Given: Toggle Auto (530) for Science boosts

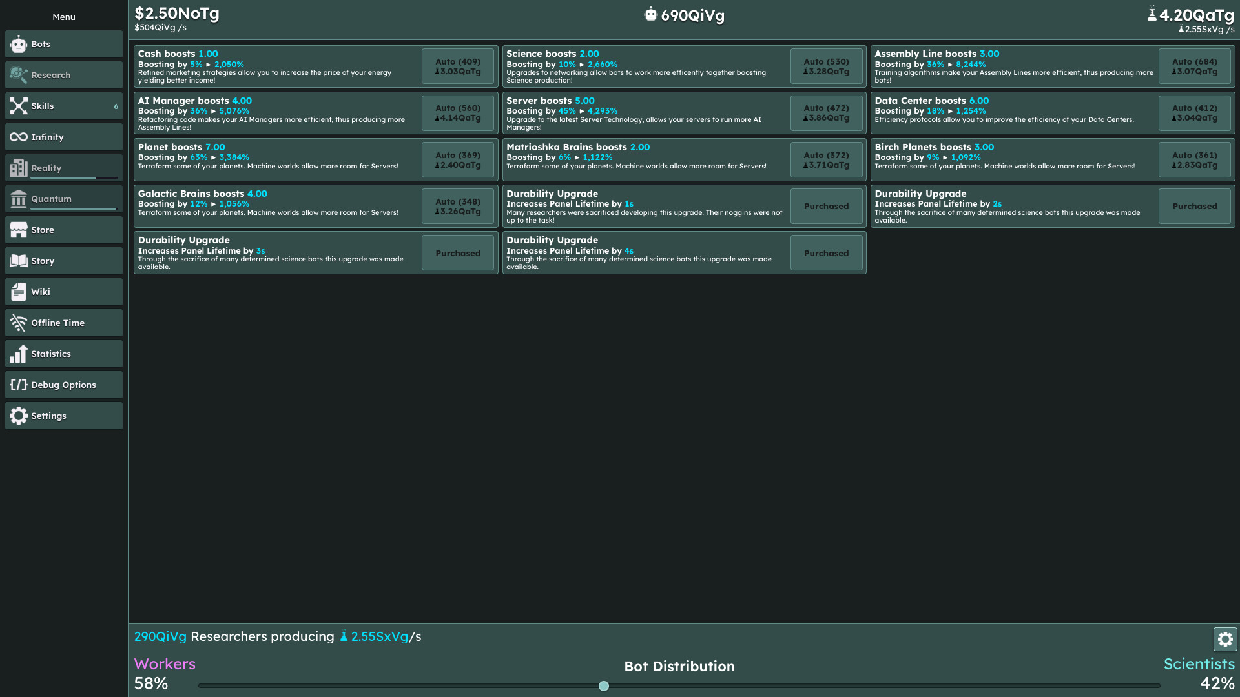Looking at the screenshot, I should [826, 66].
